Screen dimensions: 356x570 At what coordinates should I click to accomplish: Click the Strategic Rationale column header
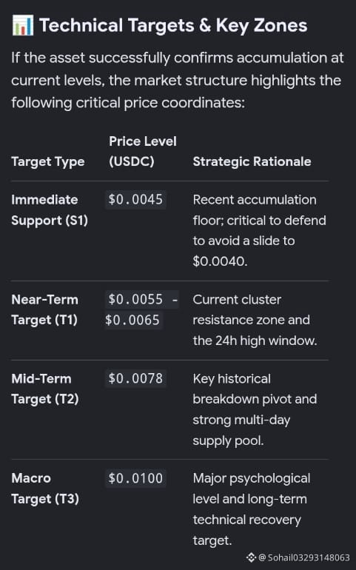click(252, 161)
